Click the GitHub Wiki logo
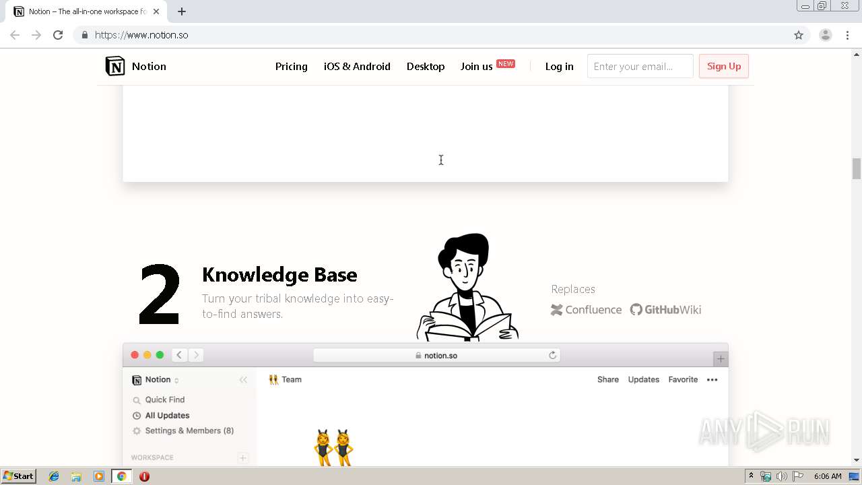This screenshot has width=862, height=485. pyautogui.click(x=665, y=310)
